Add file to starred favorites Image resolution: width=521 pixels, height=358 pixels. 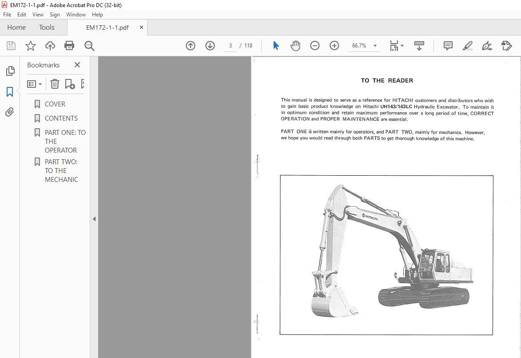31,45
